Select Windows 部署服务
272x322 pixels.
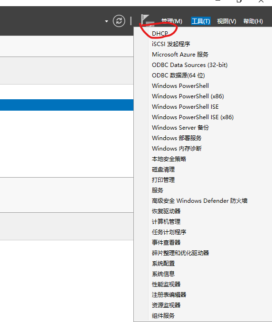click(x=177, y=138)
